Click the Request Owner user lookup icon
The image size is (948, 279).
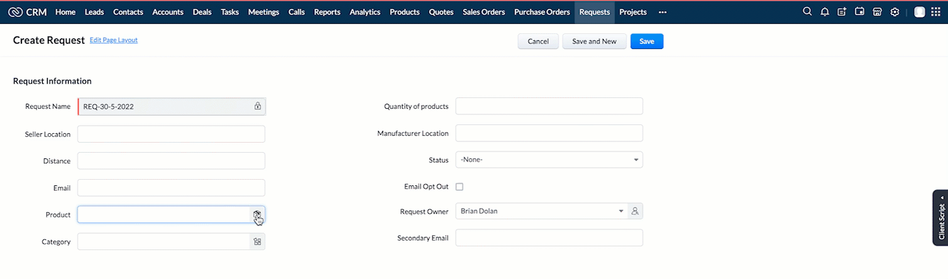(x=635, y=211)
